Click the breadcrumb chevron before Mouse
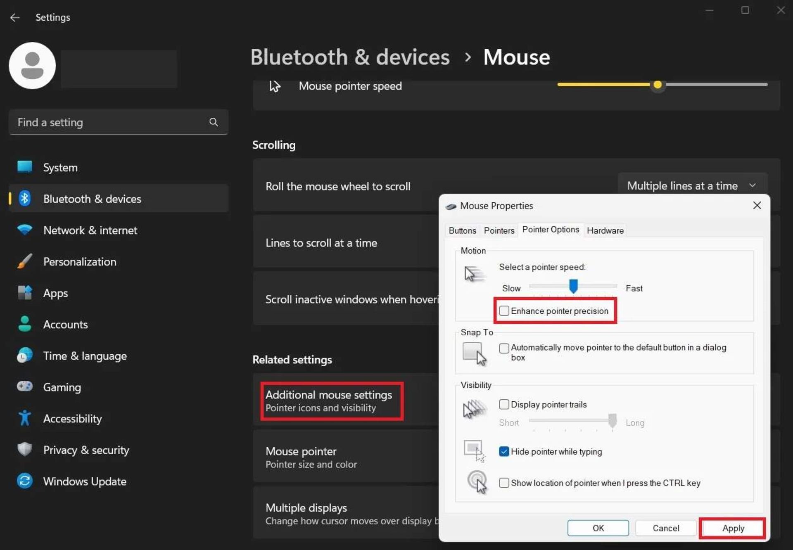 pyautogui.click(x=468, y=57)
